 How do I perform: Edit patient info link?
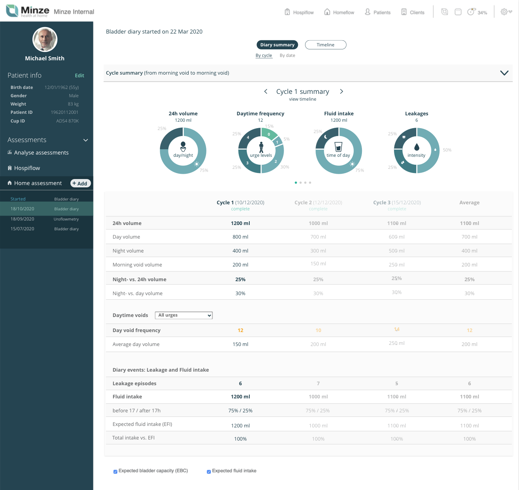coord(79,75)
